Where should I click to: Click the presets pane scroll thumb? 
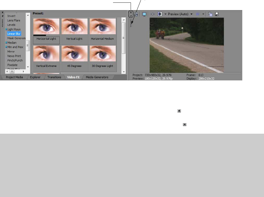coord(124,38)
